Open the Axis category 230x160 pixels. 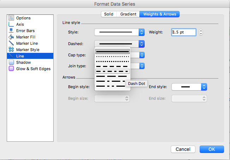20,24
